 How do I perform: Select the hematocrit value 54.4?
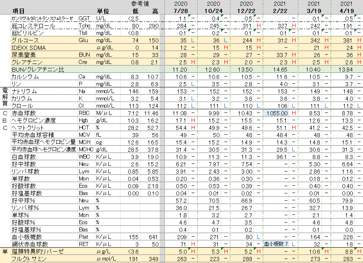pyautogui.click(x=181, y=128)
